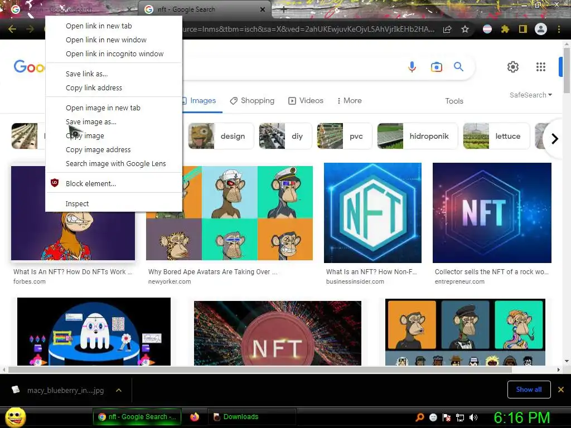Click the blue magnifier search icon
The height and width of the screenshot is (428, 571).
pyautogui.click(x=458, y=67)
